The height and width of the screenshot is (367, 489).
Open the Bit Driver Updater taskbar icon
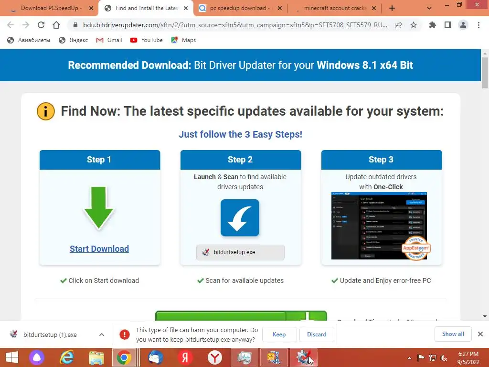303,357
